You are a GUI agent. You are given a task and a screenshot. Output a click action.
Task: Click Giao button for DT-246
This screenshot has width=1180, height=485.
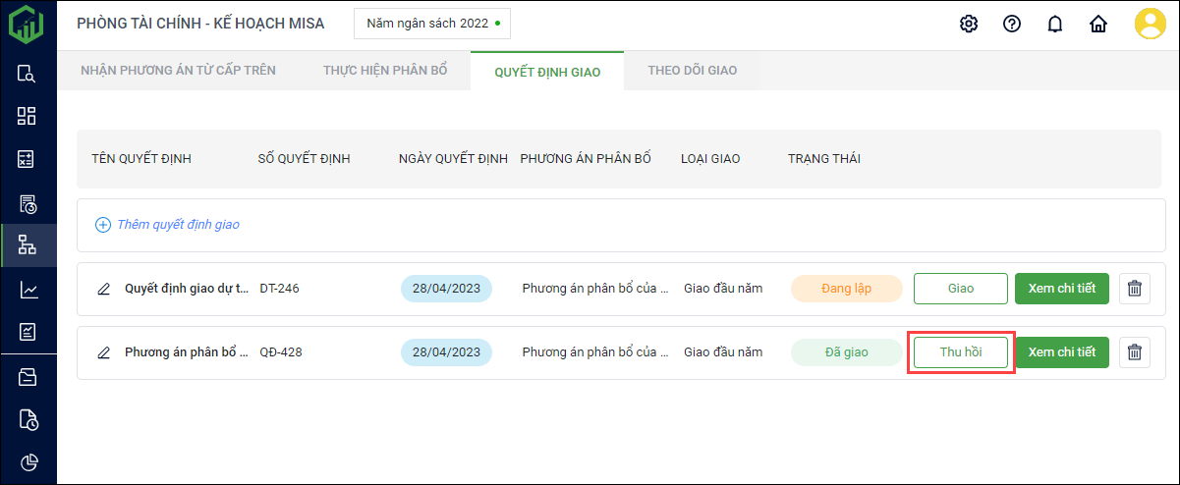pyautogui.click(x=961, y=289)
